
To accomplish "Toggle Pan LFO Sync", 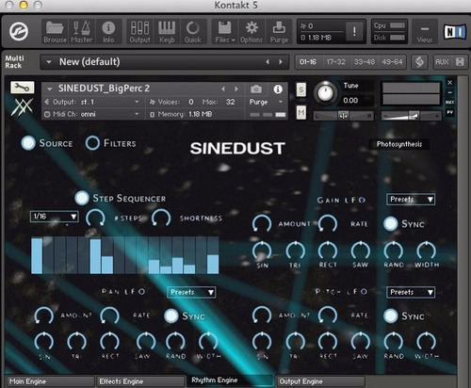I will click(171, 315).
